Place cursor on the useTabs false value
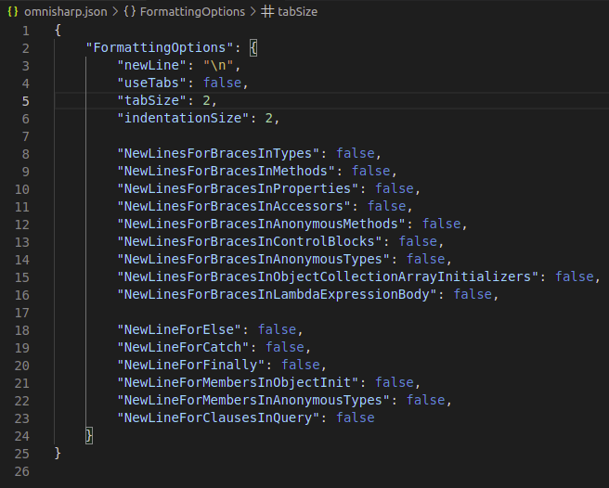Viewport: 609px width, 488px height. (223, 83)
